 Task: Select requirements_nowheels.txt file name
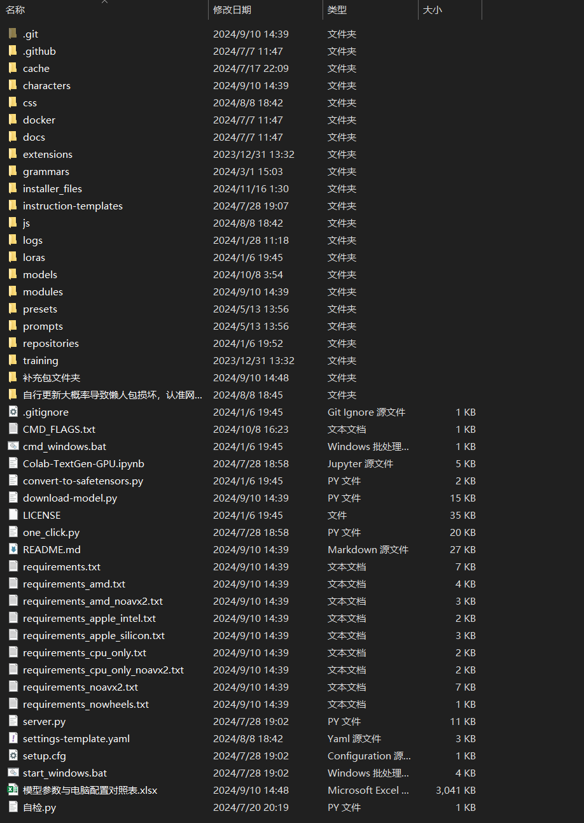click(x=86, y=704)
